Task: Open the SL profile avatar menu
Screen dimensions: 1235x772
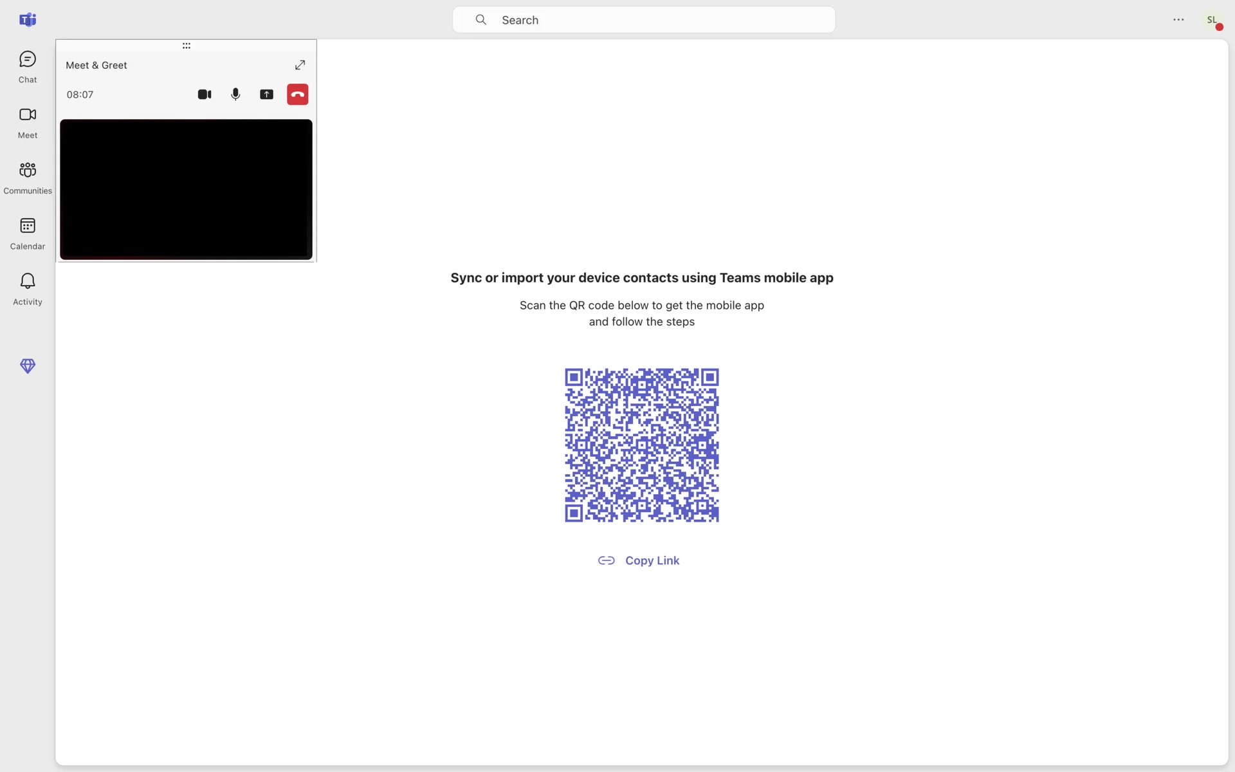Action: pos(1212,20)
